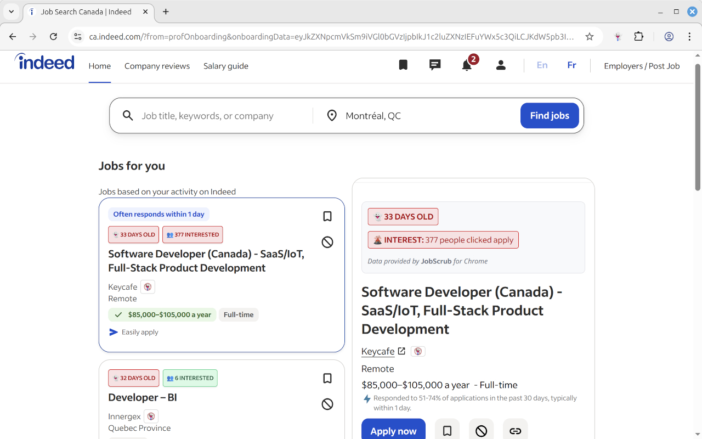Save the Developer – BI job card
702x439 pixels.
(x=327, y=379)
